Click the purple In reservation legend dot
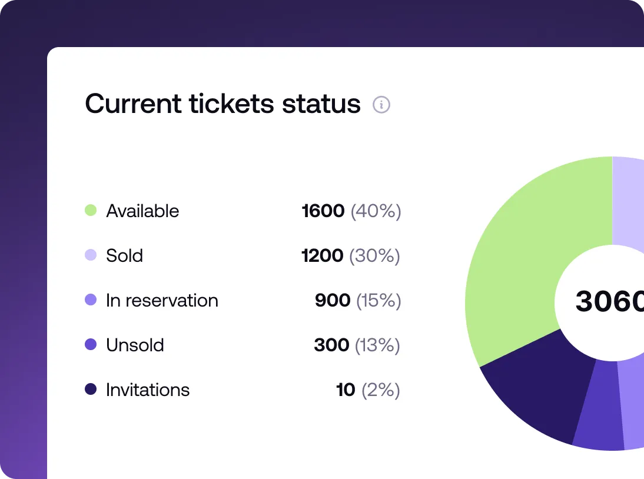Viewport: 644px width, 479px height. click(91, 300)
